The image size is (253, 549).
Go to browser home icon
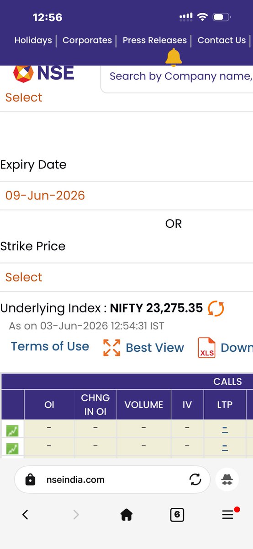click(x=126, y=515)
